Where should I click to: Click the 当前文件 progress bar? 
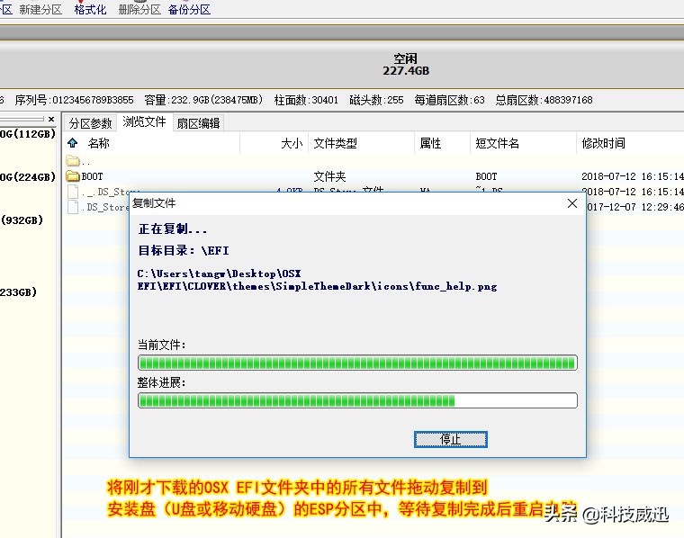357,363
